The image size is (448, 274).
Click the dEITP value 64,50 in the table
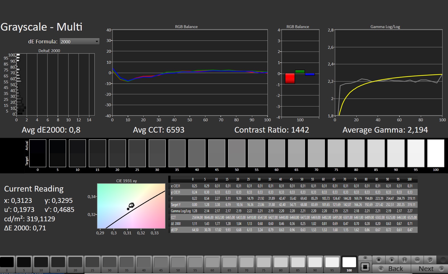pos(195,230)
